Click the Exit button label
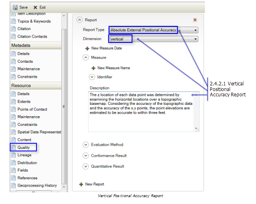 click(43, 7)
